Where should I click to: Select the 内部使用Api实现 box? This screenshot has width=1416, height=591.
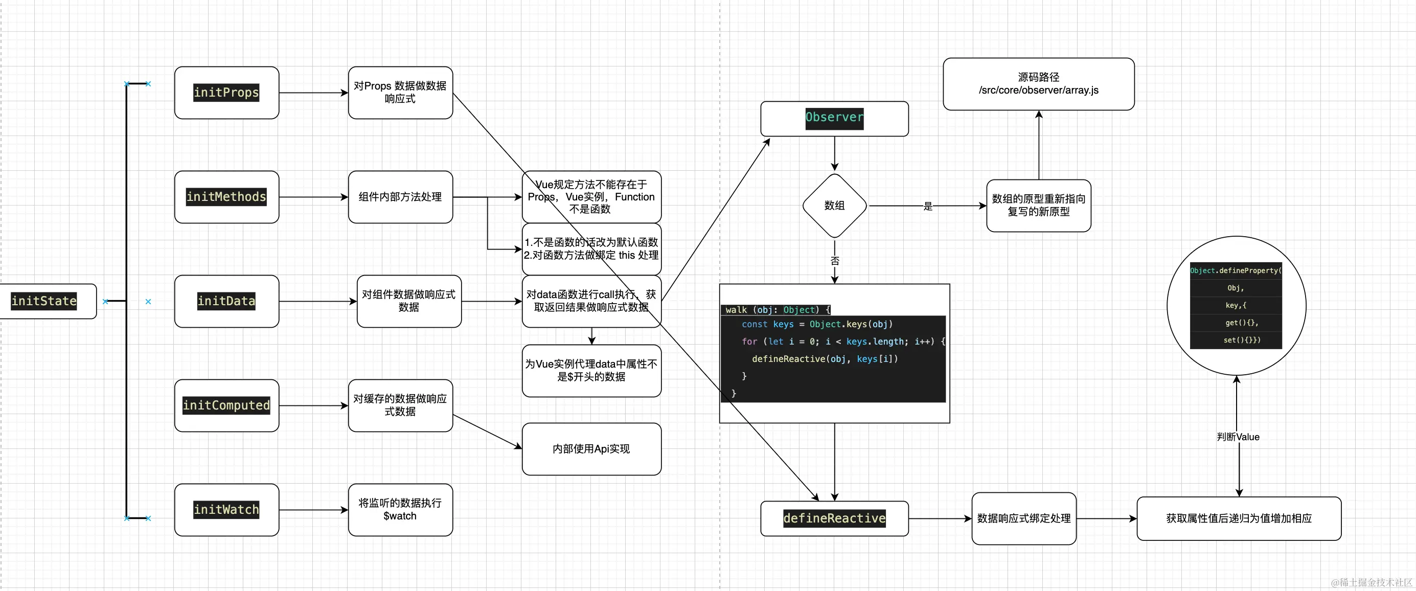pos(591,448)
